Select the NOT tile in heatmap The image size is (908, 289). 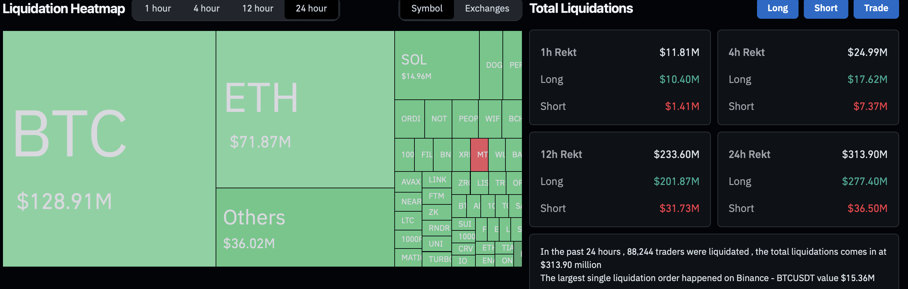tap(438, 118)
